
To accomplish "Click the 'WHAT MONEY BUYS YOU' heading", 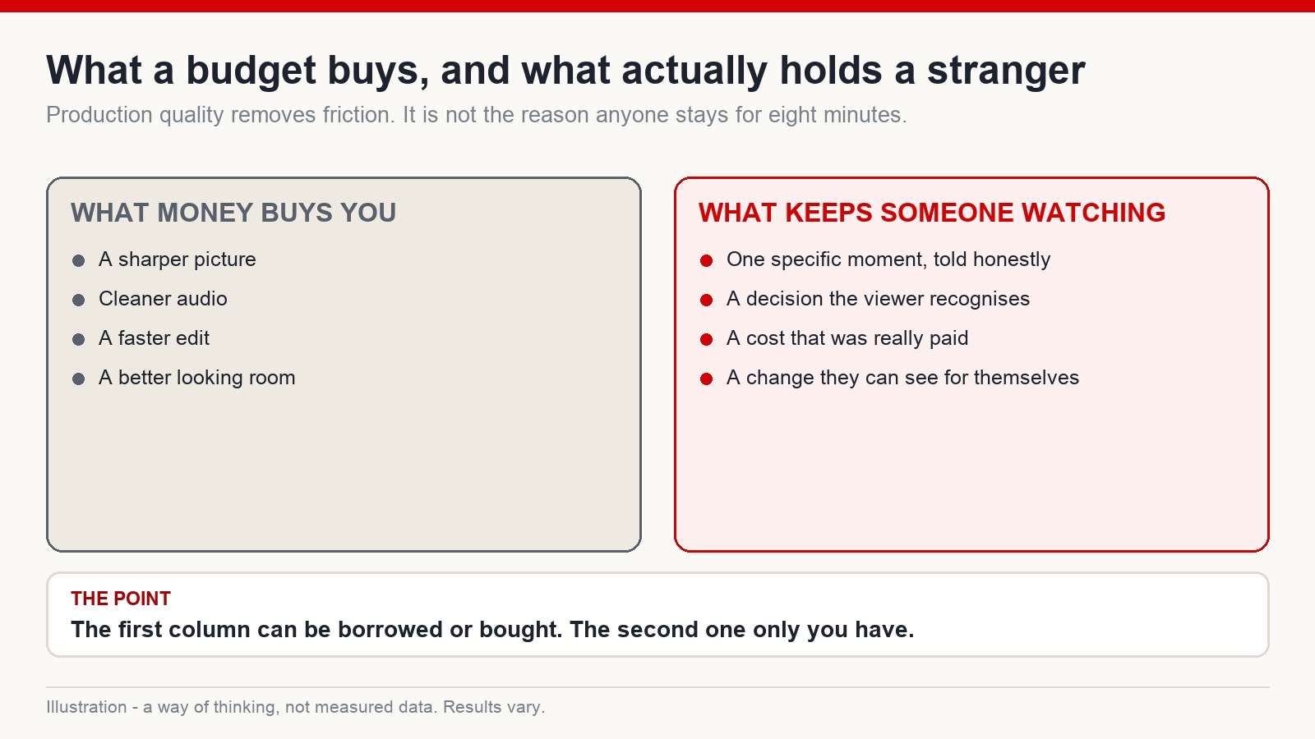I will coord(233,213).
